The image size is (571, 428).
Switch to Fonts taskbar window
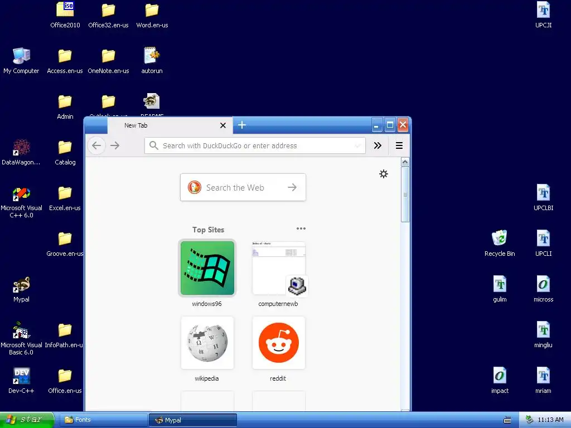pos(103,420)
